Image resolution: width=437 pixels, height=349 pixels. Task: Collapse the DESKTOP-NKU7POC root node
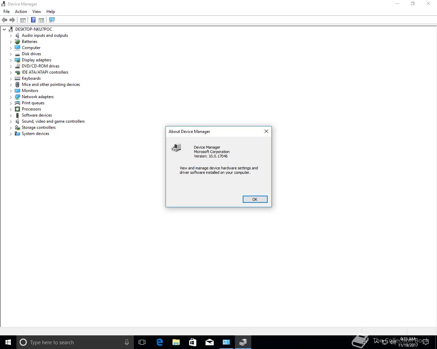[x=4, y=29]
